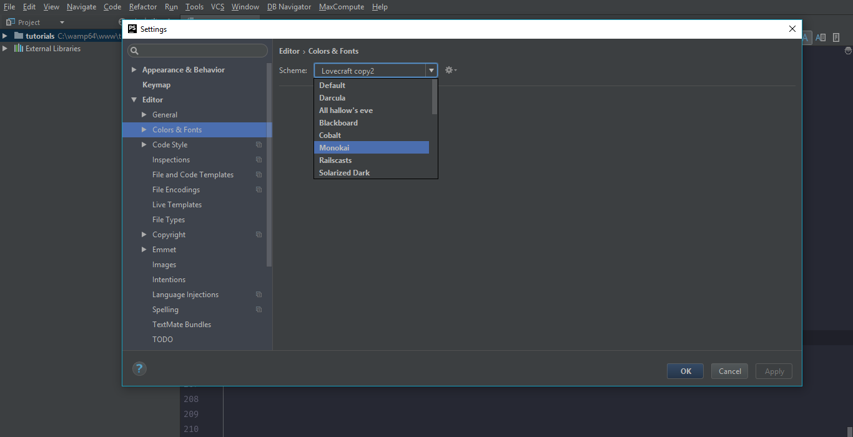Expand the Code Style tree node

point(144,145)
